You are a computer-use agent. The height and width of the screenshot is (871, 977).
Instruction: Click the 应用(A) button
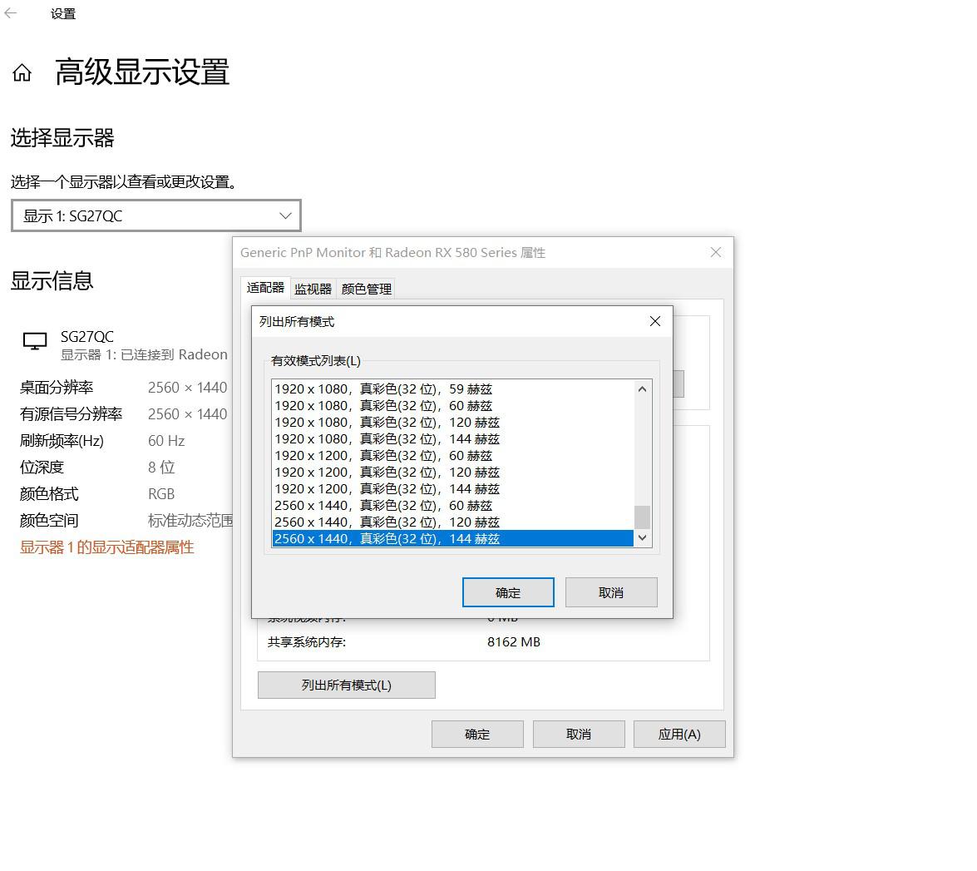(x=679, y=734)
